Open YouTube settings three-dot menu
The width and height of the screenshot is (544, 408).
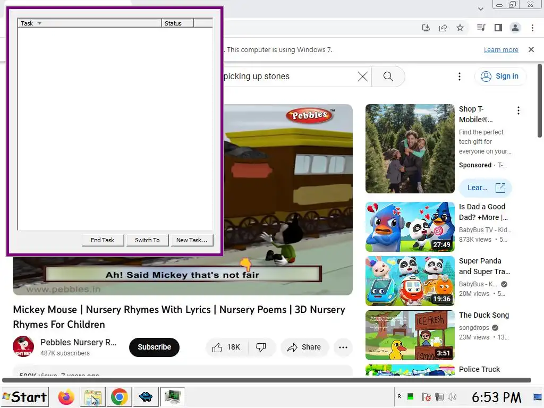coord(460,76)
